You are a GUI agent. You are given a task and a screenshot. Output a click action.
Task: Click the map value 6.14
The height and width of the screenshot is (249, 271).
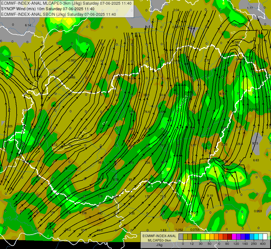pos(28,25)
